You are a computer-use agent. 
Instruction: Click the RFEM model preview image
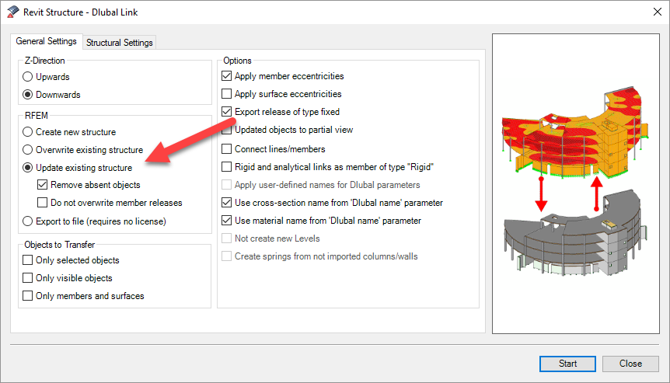[574, 131]
